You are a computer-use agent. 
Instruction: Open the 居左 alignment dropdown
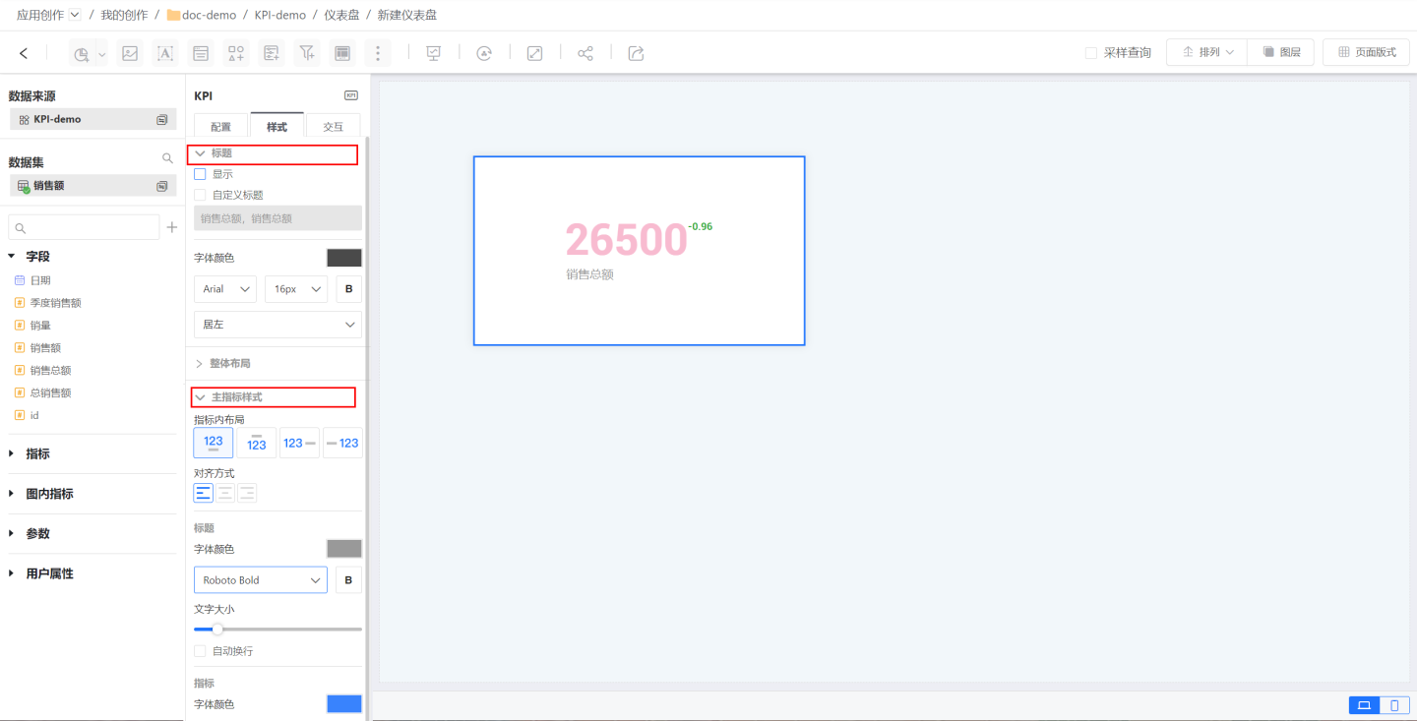277,325
